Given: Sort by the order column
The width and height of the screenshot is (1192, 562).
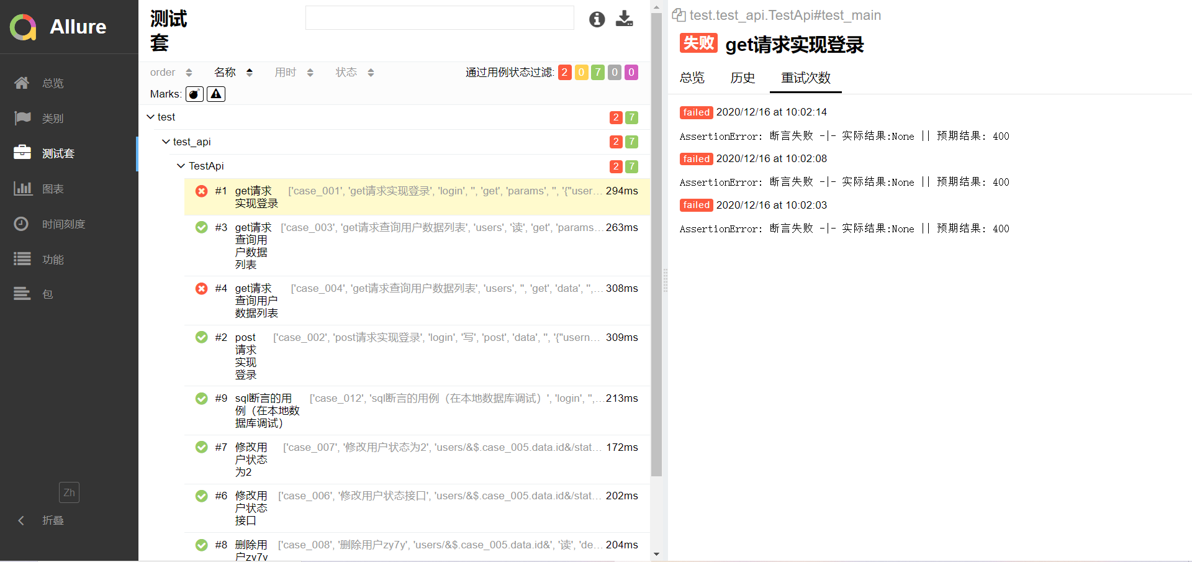Looking at the screenshot, I should click(171, 73).
